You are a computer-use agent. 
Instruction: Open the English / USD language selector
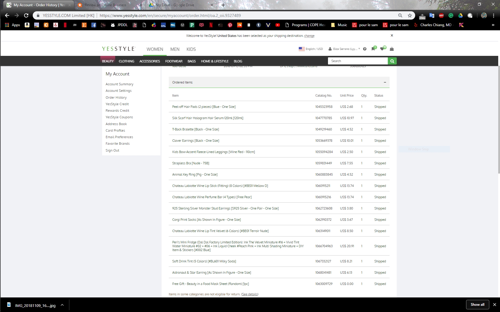click(x=311, y=49)
